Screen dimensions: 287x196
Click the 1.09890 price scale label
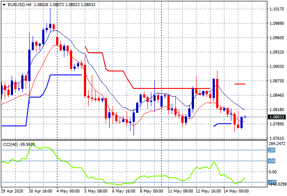(277, 23)
